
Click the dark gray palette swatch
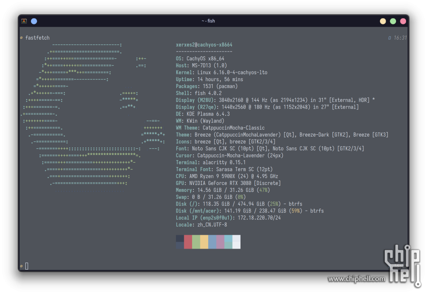pyautogui.click(x=180, y=242)
